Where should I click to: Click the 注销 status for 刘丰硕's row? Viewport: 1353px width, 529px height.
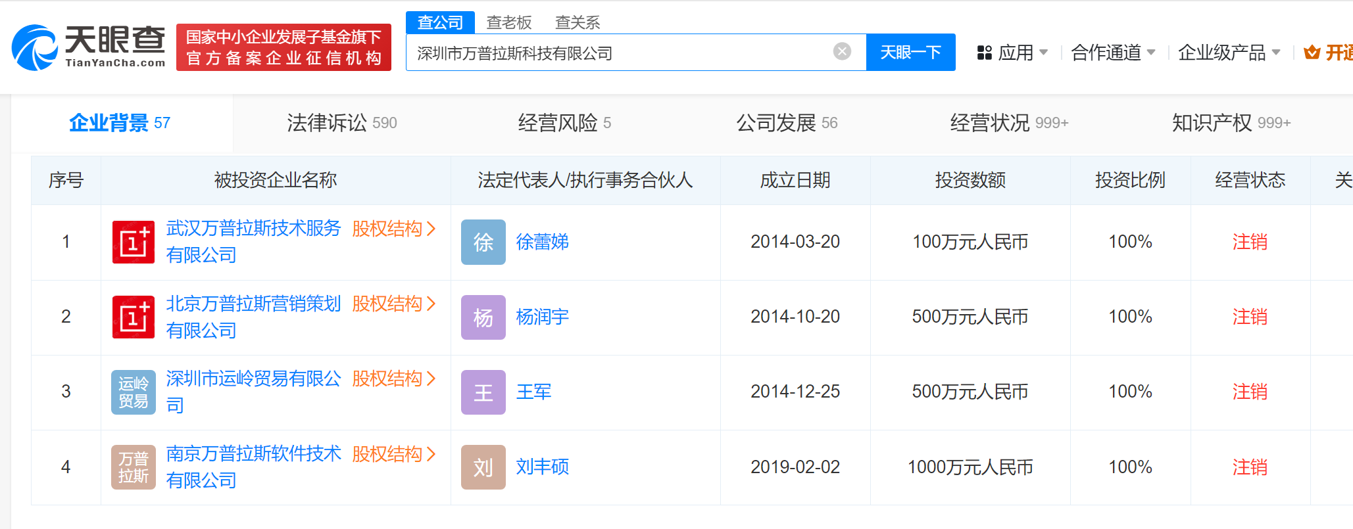(1250, 467)
